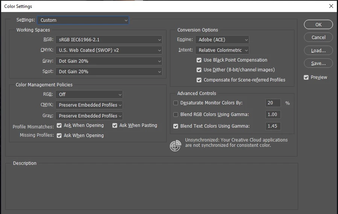Toggle the Preview checkbox
Screen dimensions: 338x214
point(306,77)
